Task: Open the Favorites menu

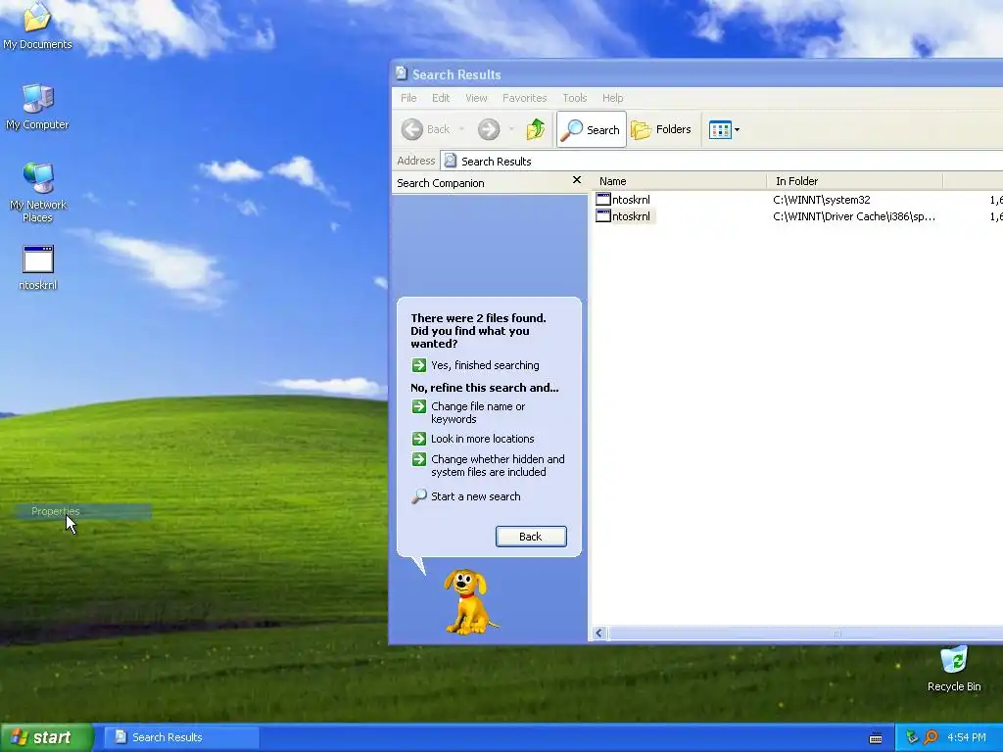Action: tap(525, 98)
